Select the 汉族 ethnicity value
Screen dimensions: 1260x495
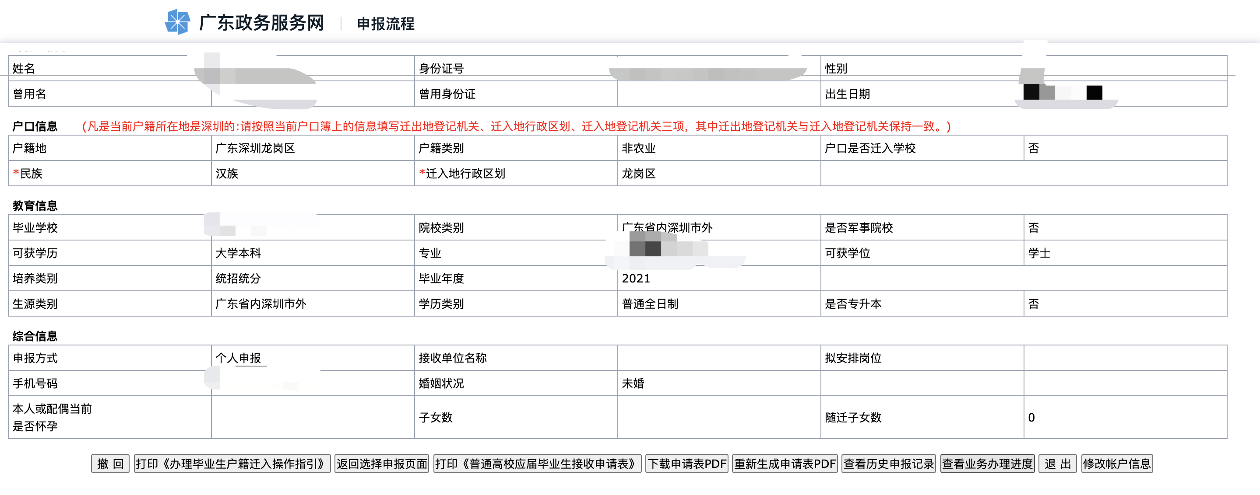226,174
